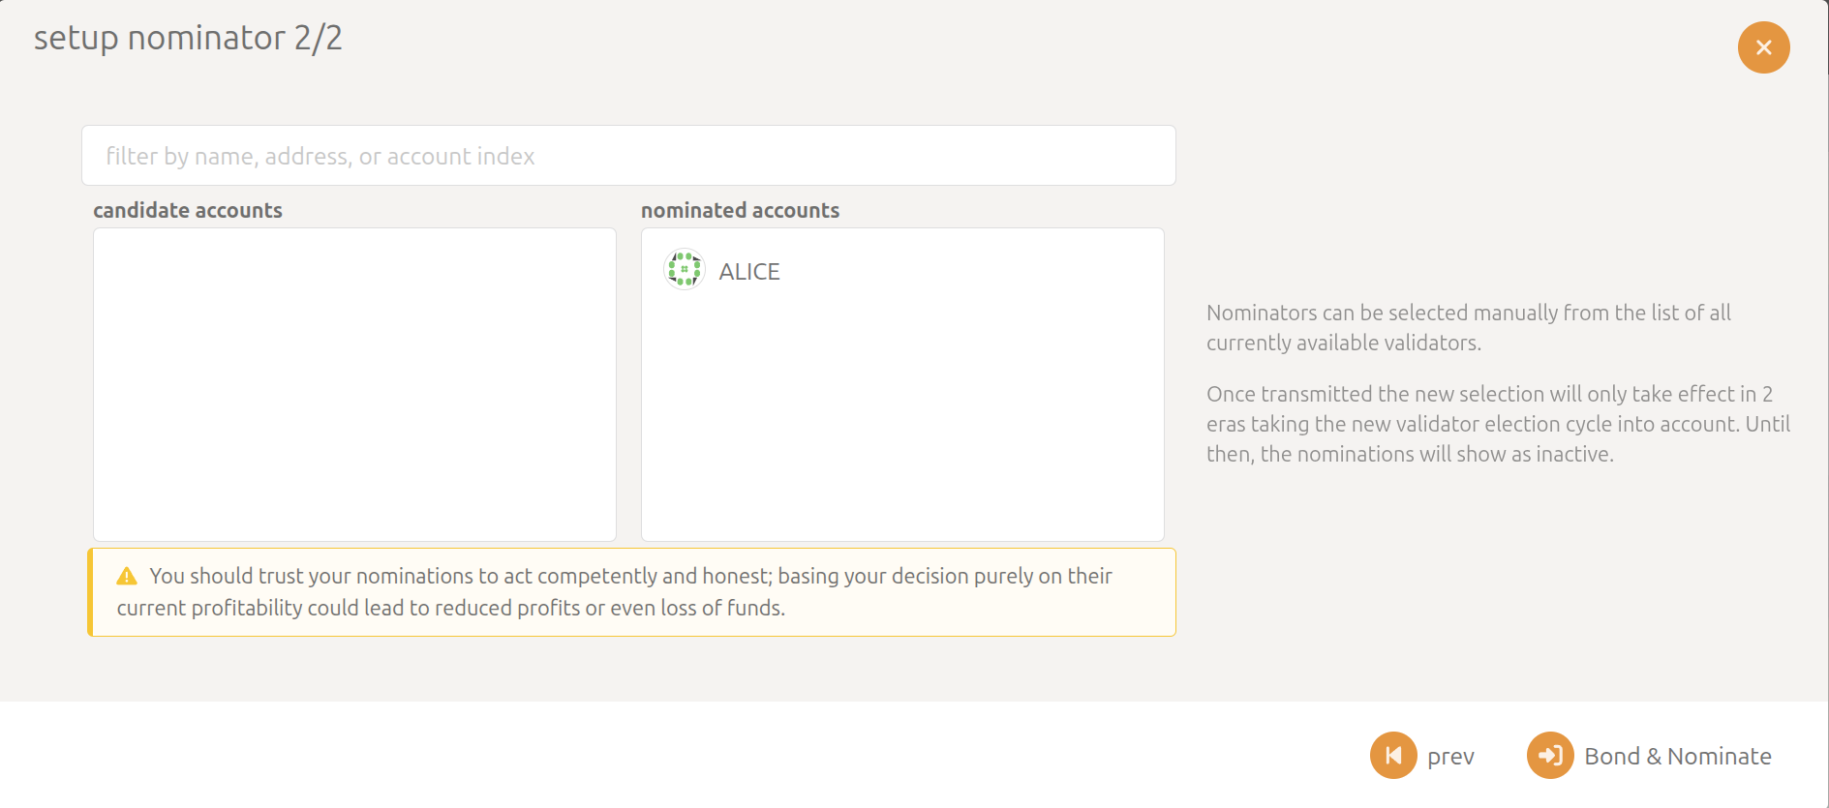Go back with the prev label

pos(1450,756)
